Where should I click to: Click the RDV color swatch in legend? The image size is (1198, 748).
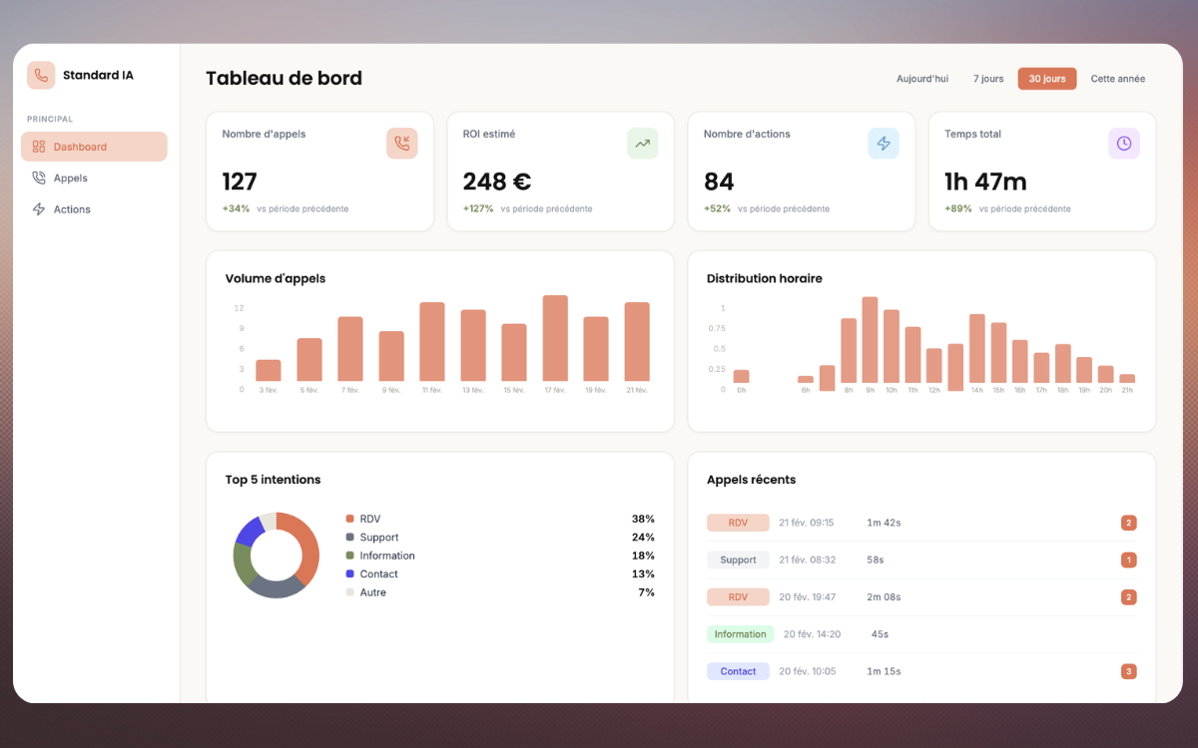349,519
